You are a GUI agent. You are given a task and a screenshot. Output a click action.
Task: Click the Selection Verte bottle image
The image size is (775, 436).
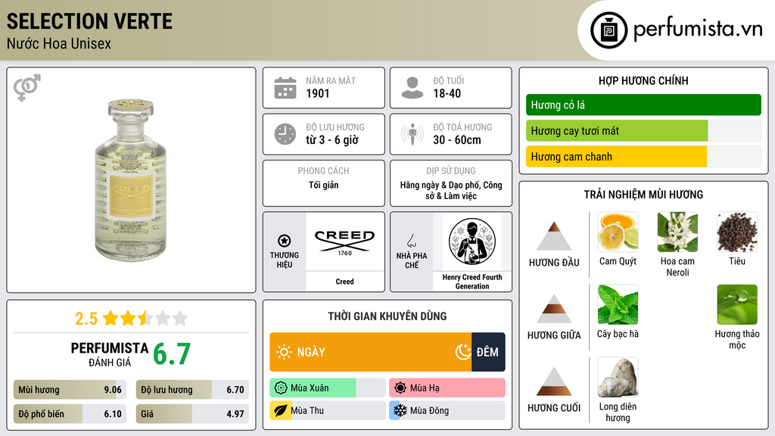pos(130,179)
